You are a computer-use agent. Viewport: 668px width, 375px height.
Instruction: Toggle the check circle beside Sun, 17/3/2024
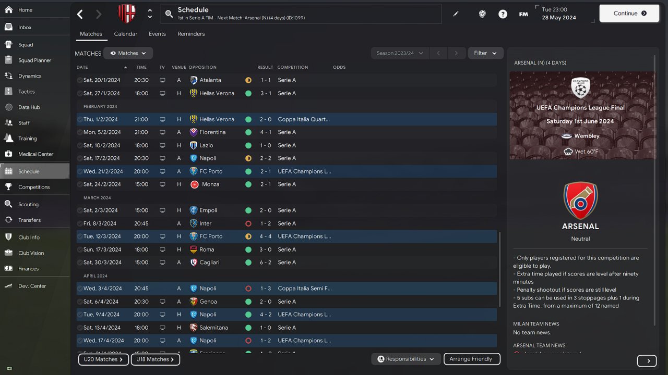click(x=80, y=249)
